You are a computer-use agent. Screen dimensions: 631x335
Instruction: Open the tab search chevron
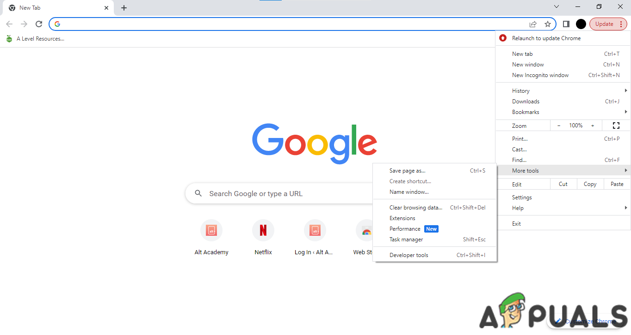[x=557, y=6]
